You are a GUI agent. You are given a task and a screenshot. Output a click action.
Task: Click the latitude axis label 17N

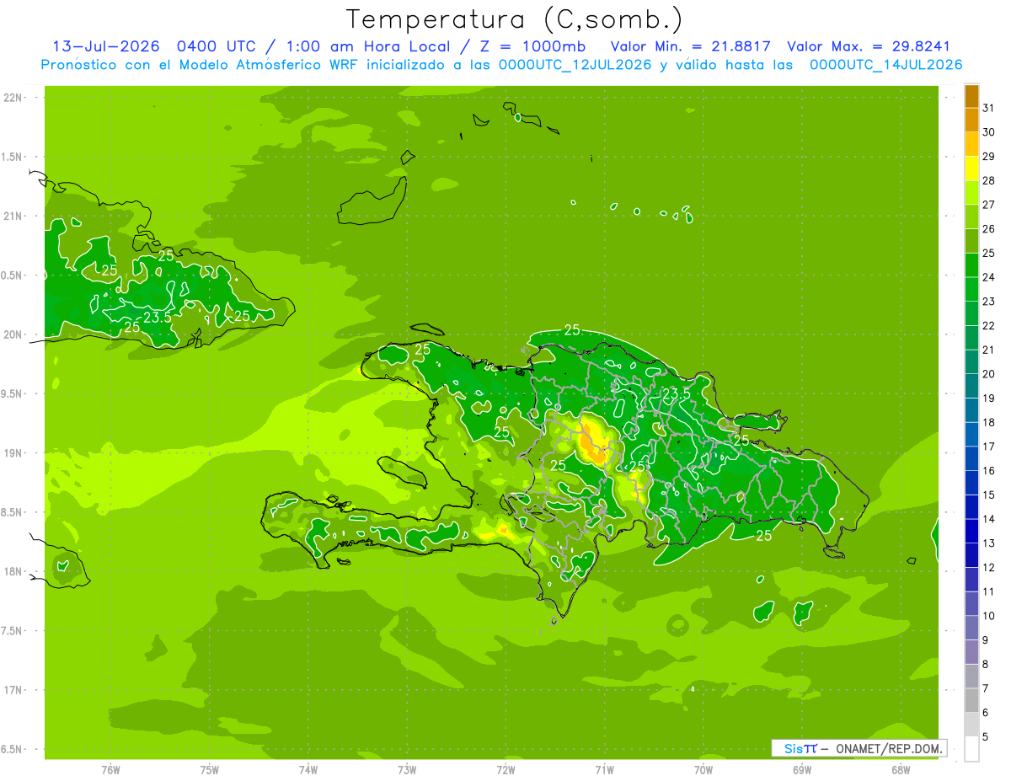click(14, 690)
